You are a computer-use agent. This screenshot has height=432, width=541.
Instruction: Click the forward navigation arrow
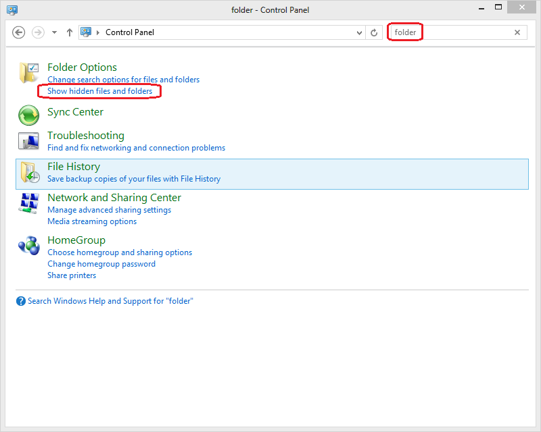pyautogui.click(x=38, y=32)
